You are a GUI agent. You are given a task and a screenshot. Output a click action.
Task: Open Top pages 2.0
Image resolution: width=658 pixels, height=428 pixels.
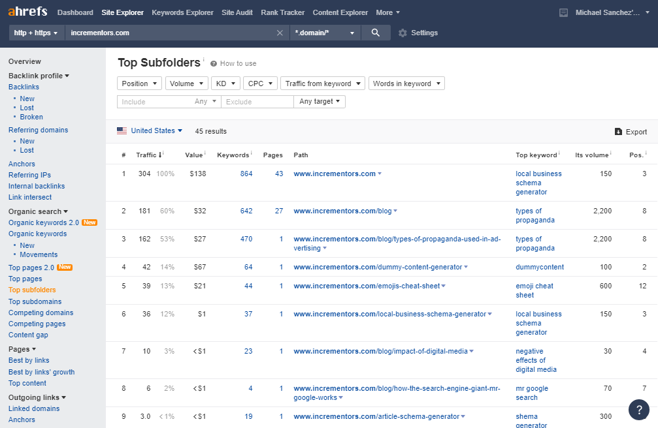tap(31, 267)
